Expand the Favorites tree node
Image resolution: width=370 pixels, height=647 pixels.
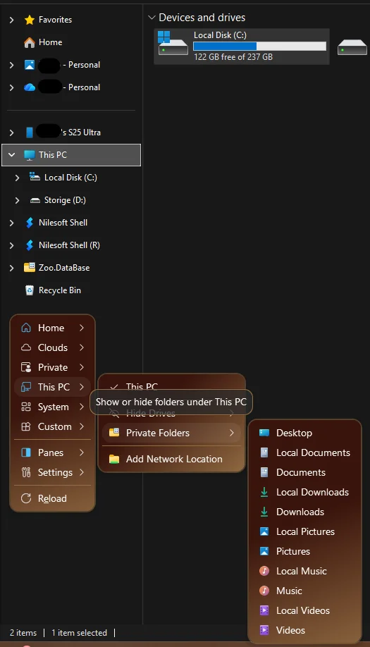tap(11, 20)
